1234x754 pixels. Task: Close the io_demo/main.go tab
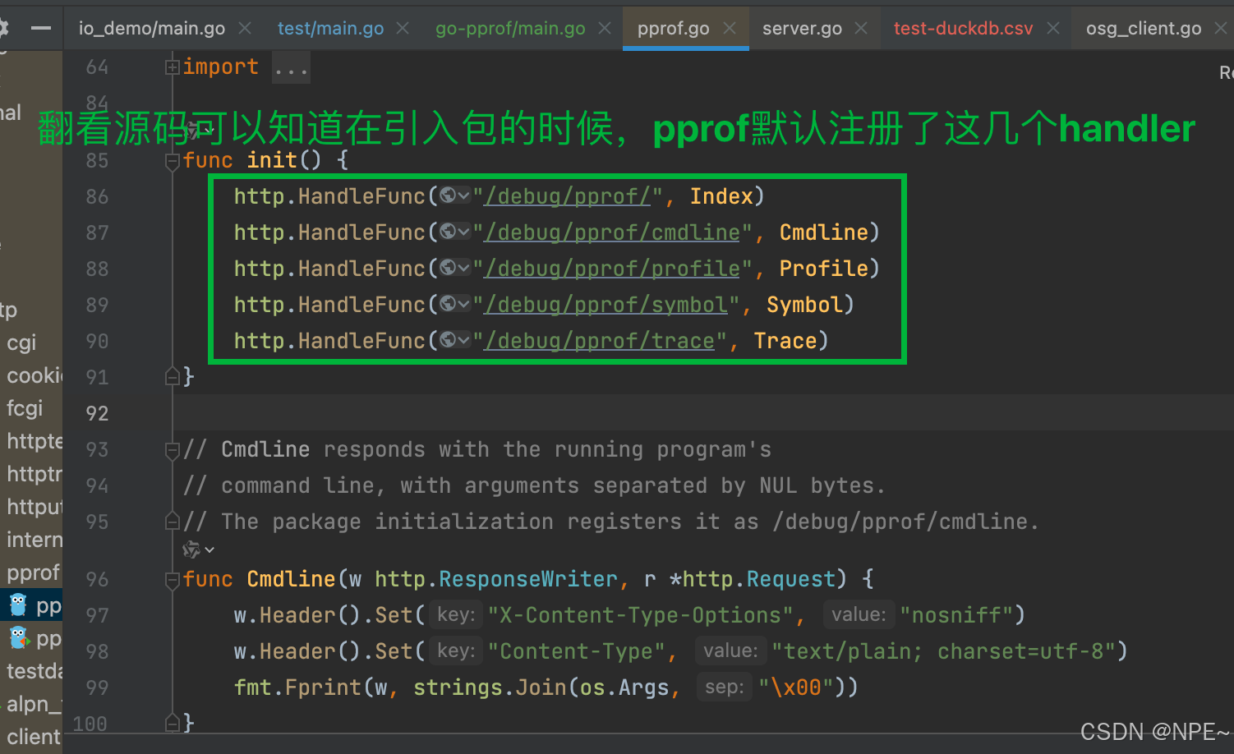[x=245, y=28]
